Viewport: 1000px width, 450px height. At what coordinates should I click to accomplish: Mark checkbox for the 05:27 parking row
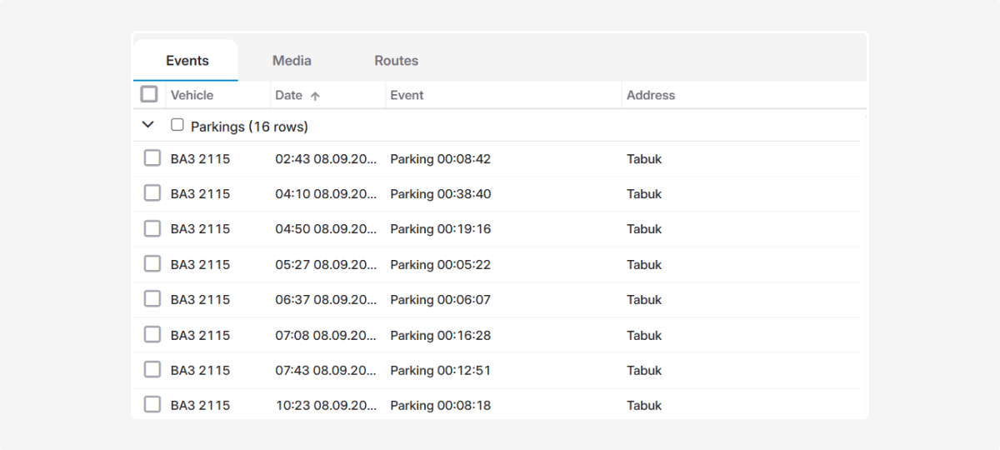tap(152, 264)
